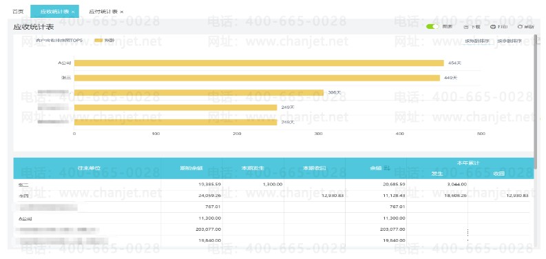Close the 应付统计表 tab
Screen dimensions: 546x259
click(x=122, y=12)
